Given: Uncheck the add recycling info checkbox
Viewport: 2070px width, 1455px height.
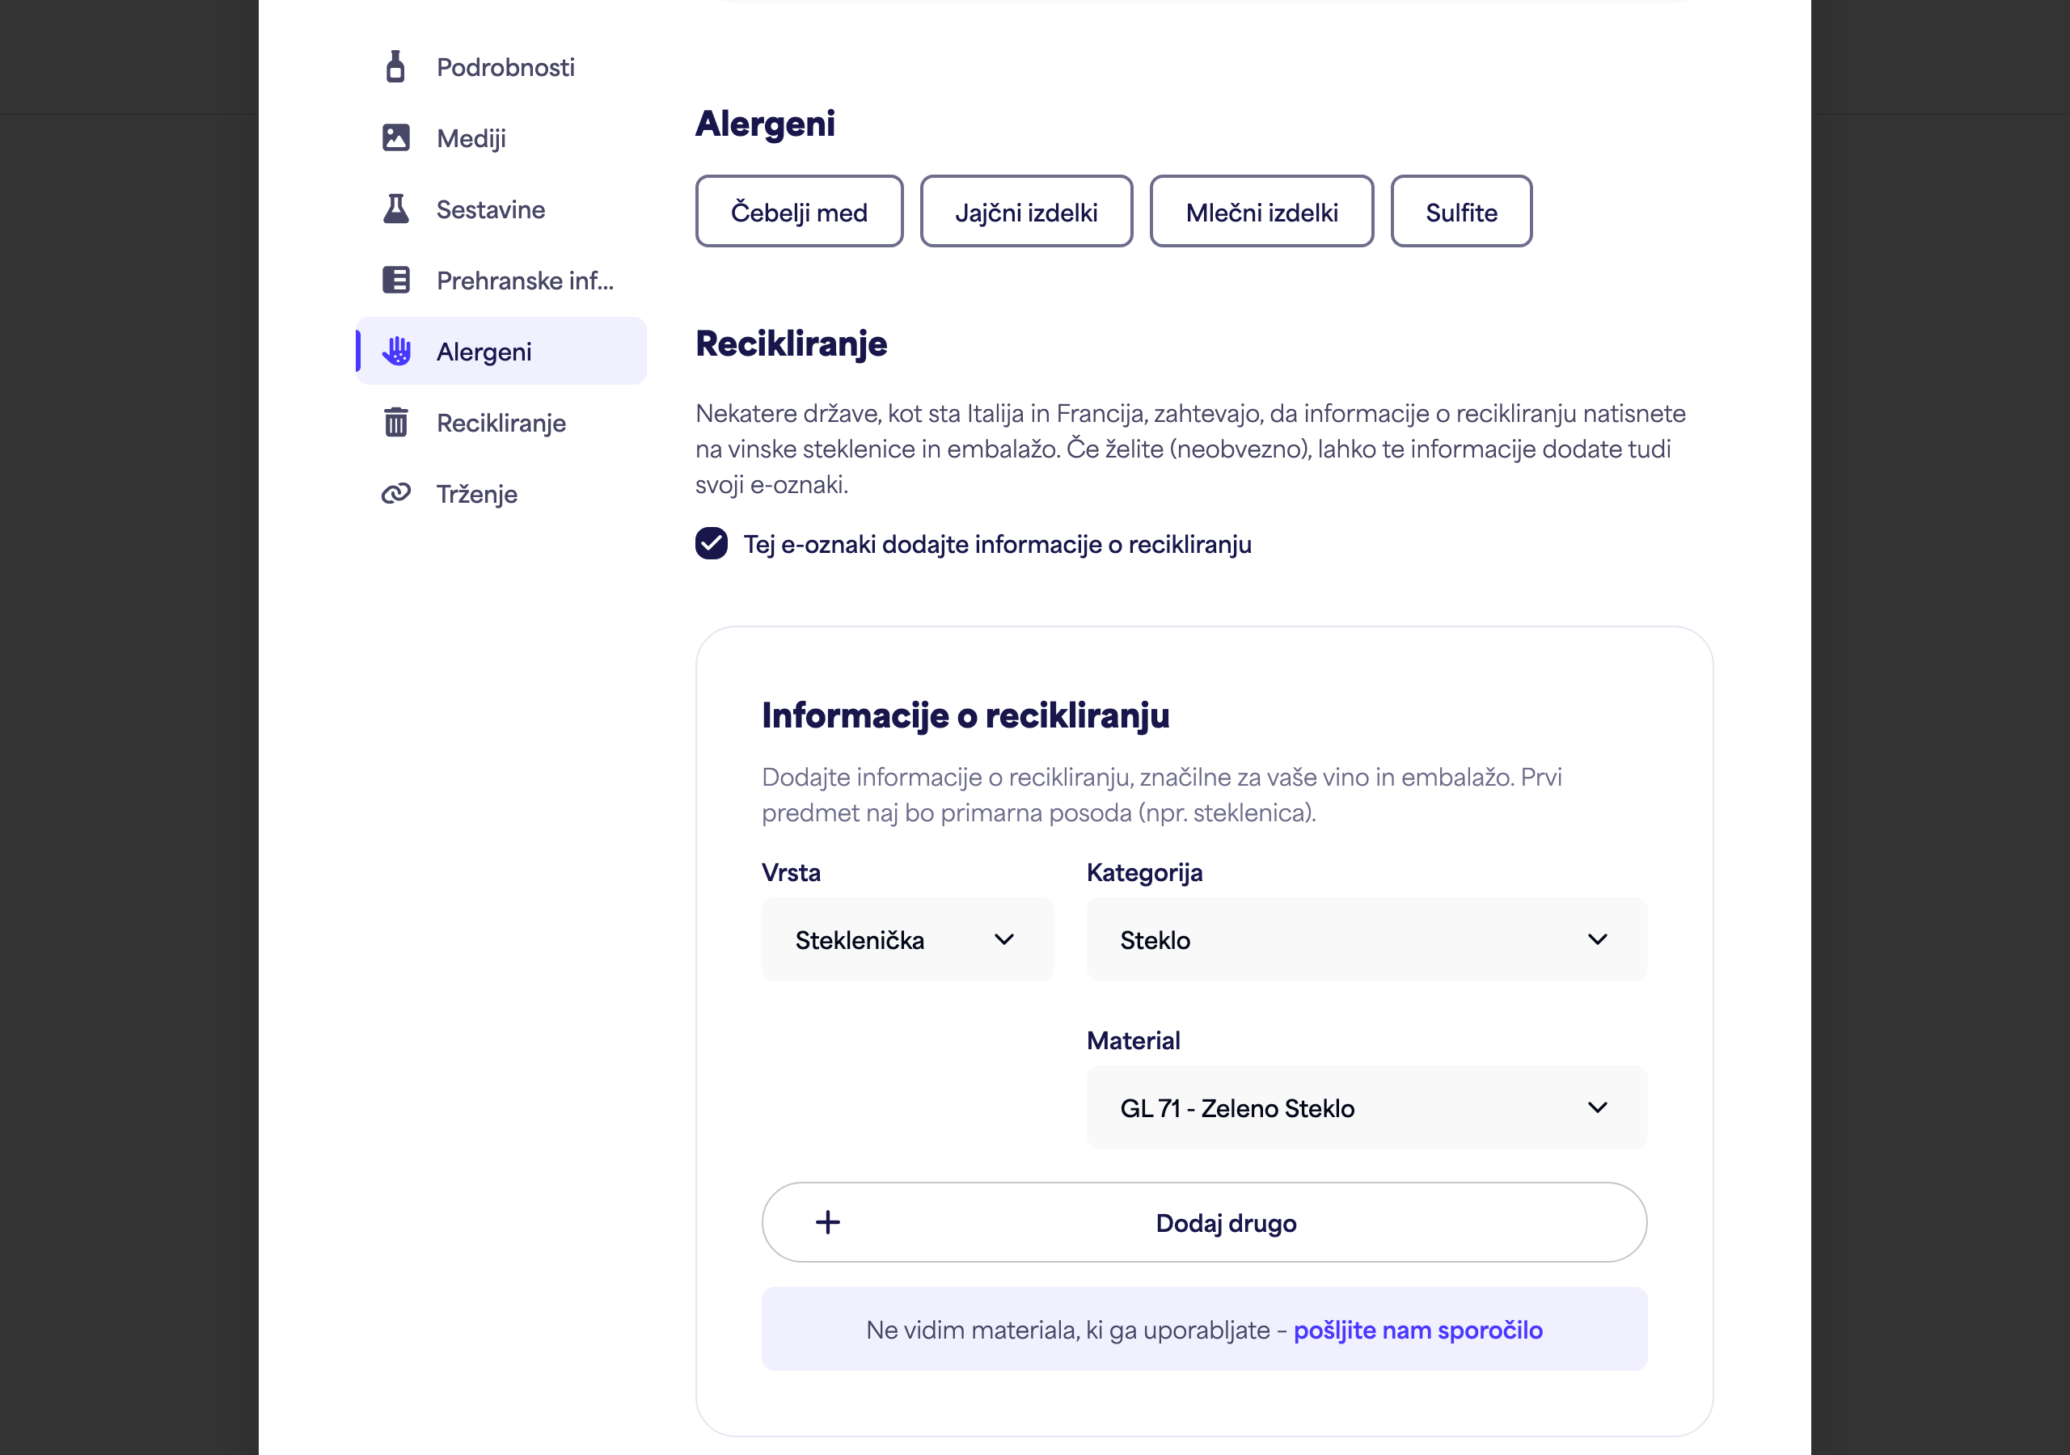Looking at the screenshot, I should point(712,543).
